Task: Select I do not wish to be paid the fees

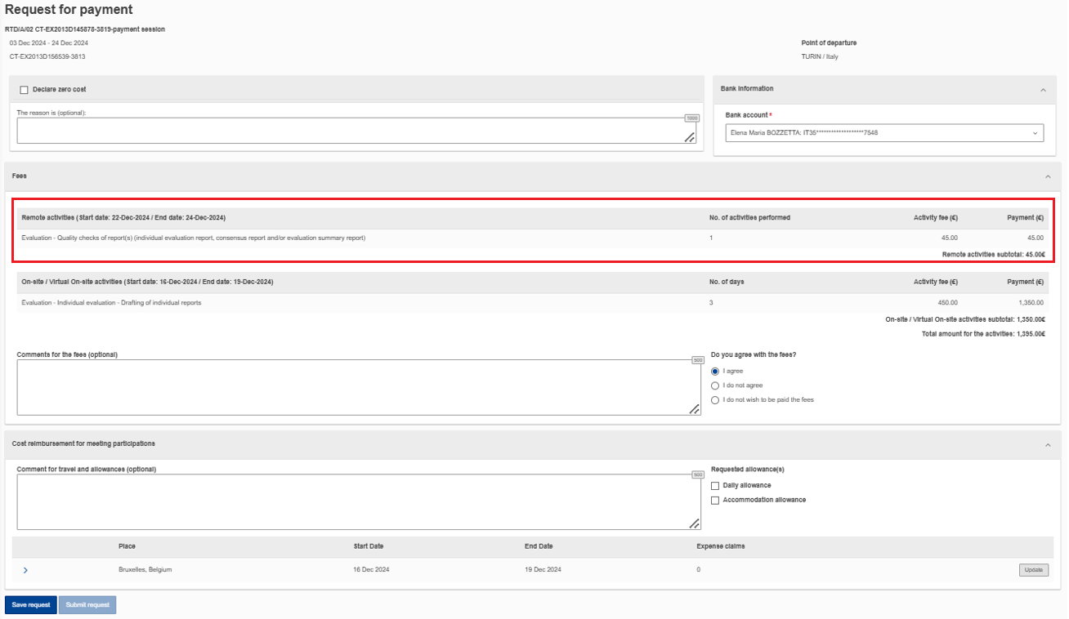Action: click(x=715, y=400)
